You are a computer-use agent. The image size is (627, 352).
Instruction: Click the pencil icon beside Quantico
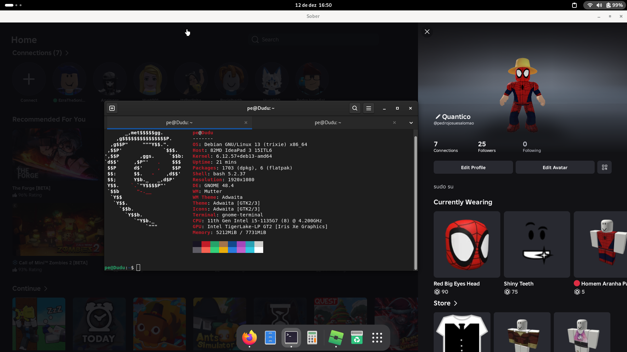[x=438, y=117]
